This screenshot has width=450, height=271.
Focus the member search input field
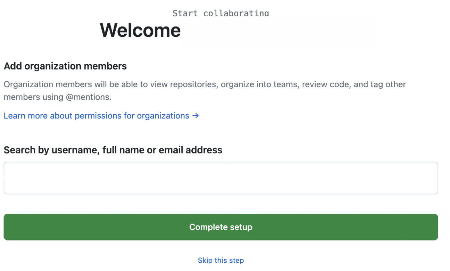(221, 178)
